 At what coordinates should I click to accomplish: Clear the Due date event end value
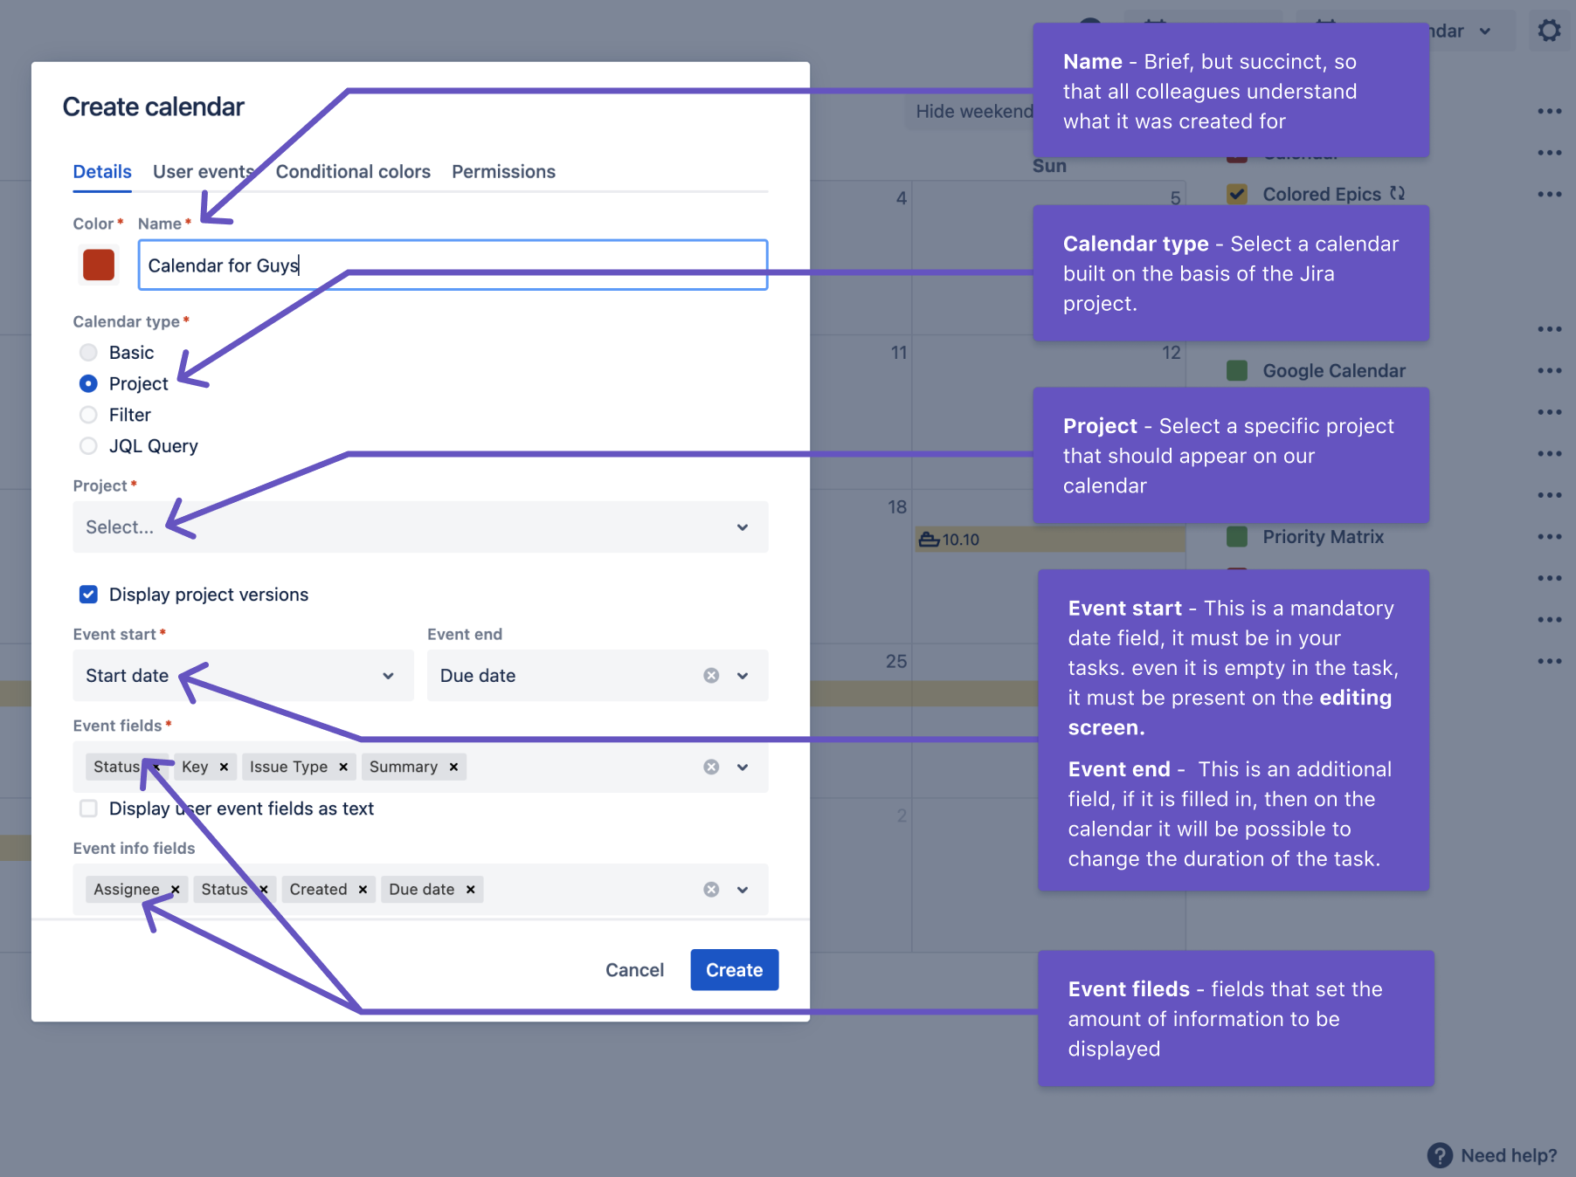point(711,675)
